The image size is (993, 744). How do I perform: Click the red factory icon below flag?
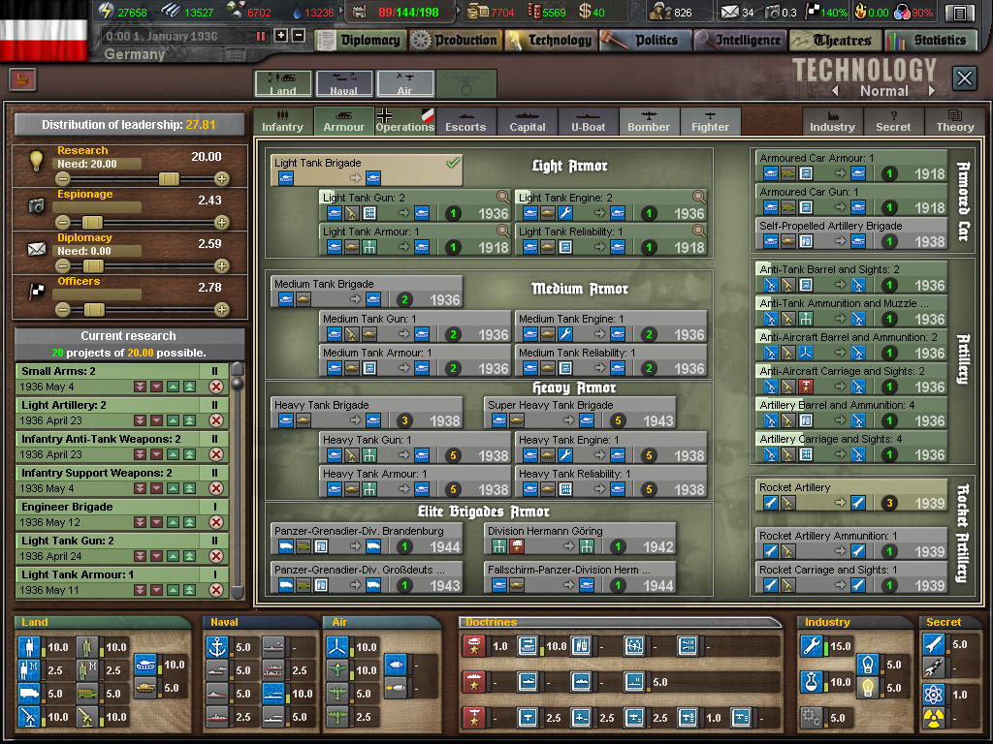pos(23,79)
